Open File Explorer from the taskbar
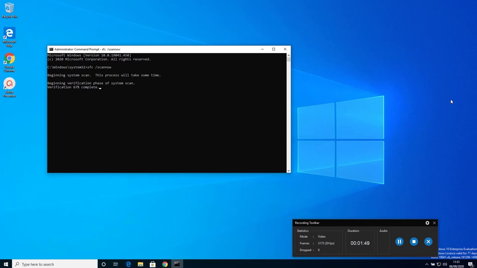 point(140,264)
